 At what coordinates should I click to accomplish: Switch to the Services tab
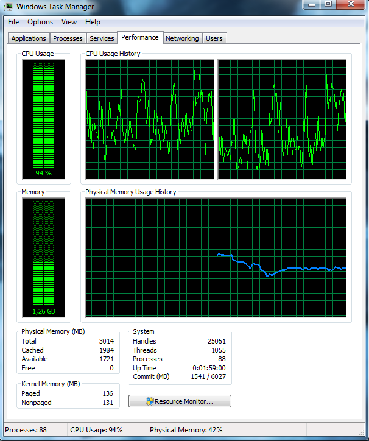pos(102,38)
